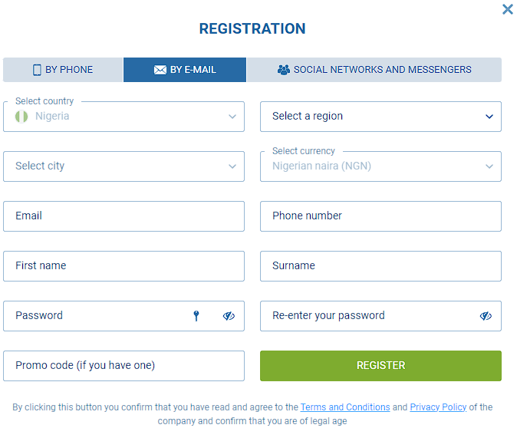Click the First name field
This screenshot has width=517, height=438.
(x=123, y=266)
